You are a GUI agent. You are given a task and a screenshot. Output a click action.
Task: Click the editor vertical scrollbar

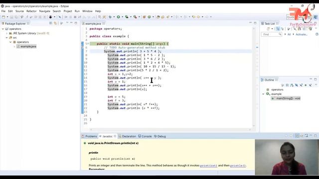pyautogui.click(x=254, y=77)
